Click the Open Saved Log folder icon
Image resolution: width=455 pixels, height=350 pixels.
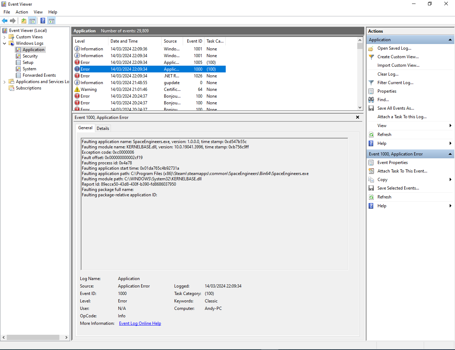tap(371, 48)
